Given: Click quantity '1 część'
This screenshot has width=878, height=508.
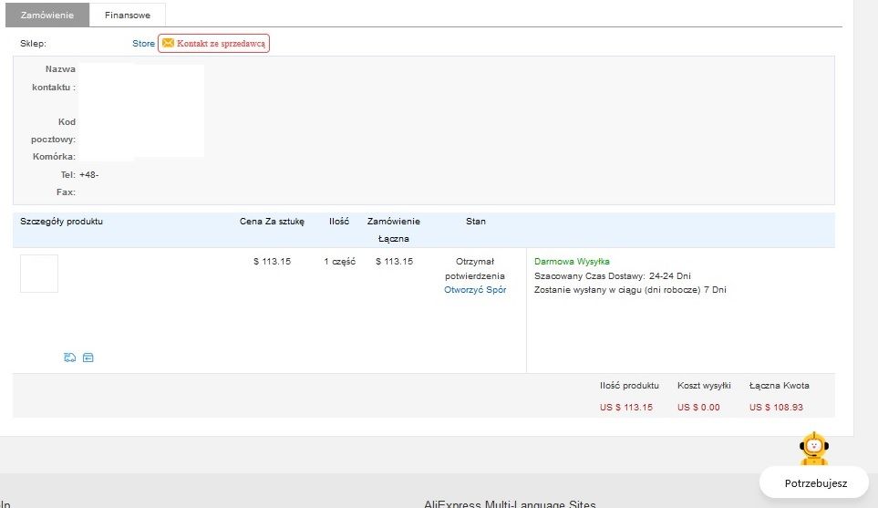Looking at the screenshot, I should (339, 261).
